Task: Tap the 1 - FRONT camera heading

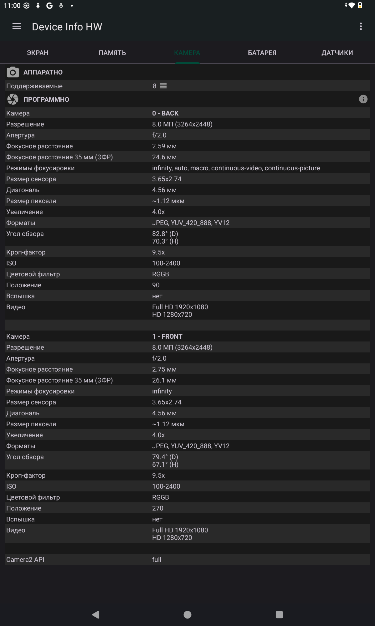Action: click(x=167, y=336)
